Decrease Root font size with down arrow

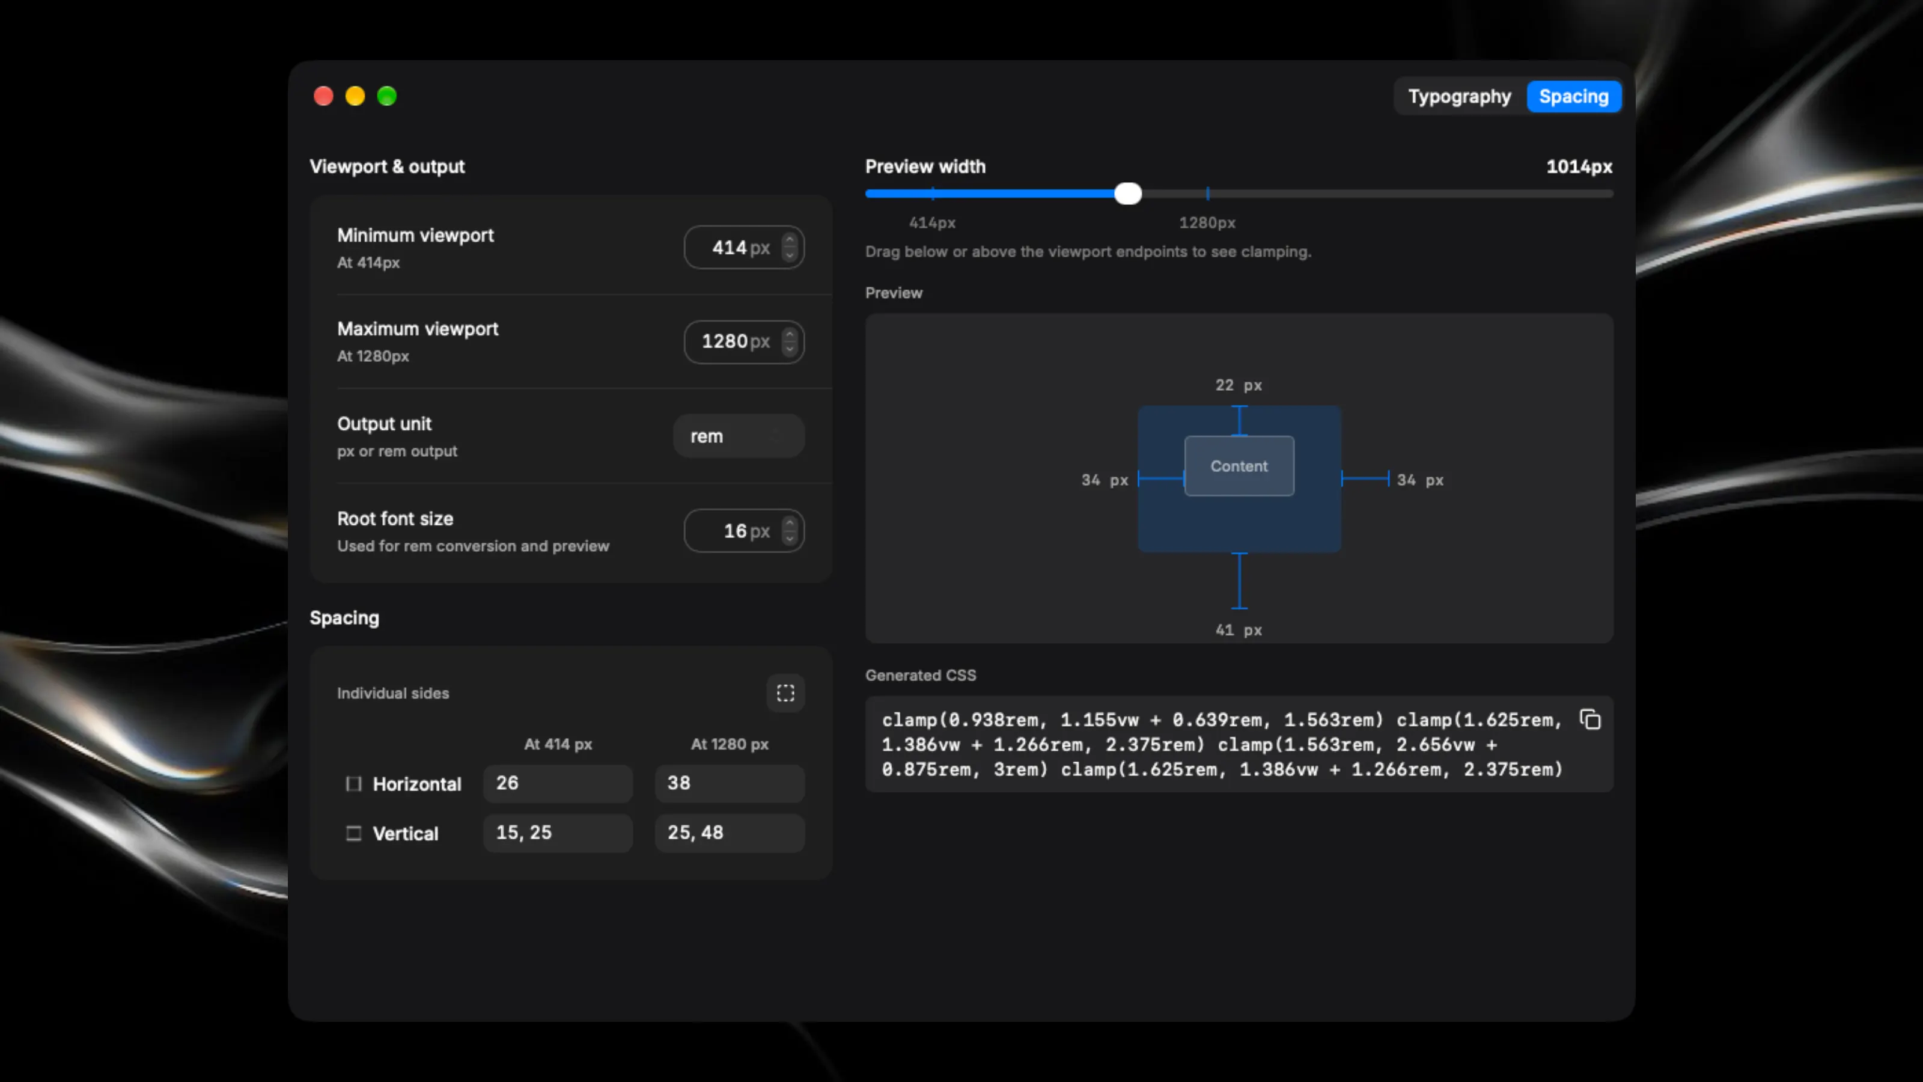(x=790, y=539)
